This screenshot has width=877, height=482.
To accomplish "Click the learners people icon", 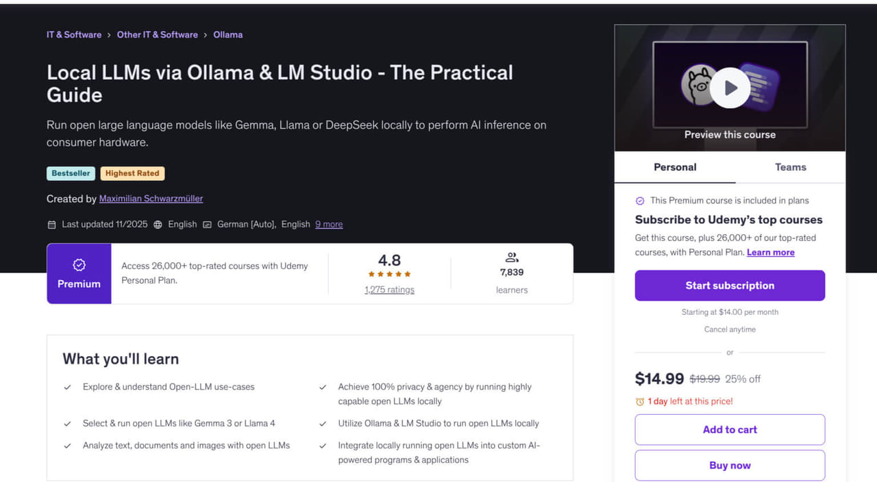I will 512,257.
